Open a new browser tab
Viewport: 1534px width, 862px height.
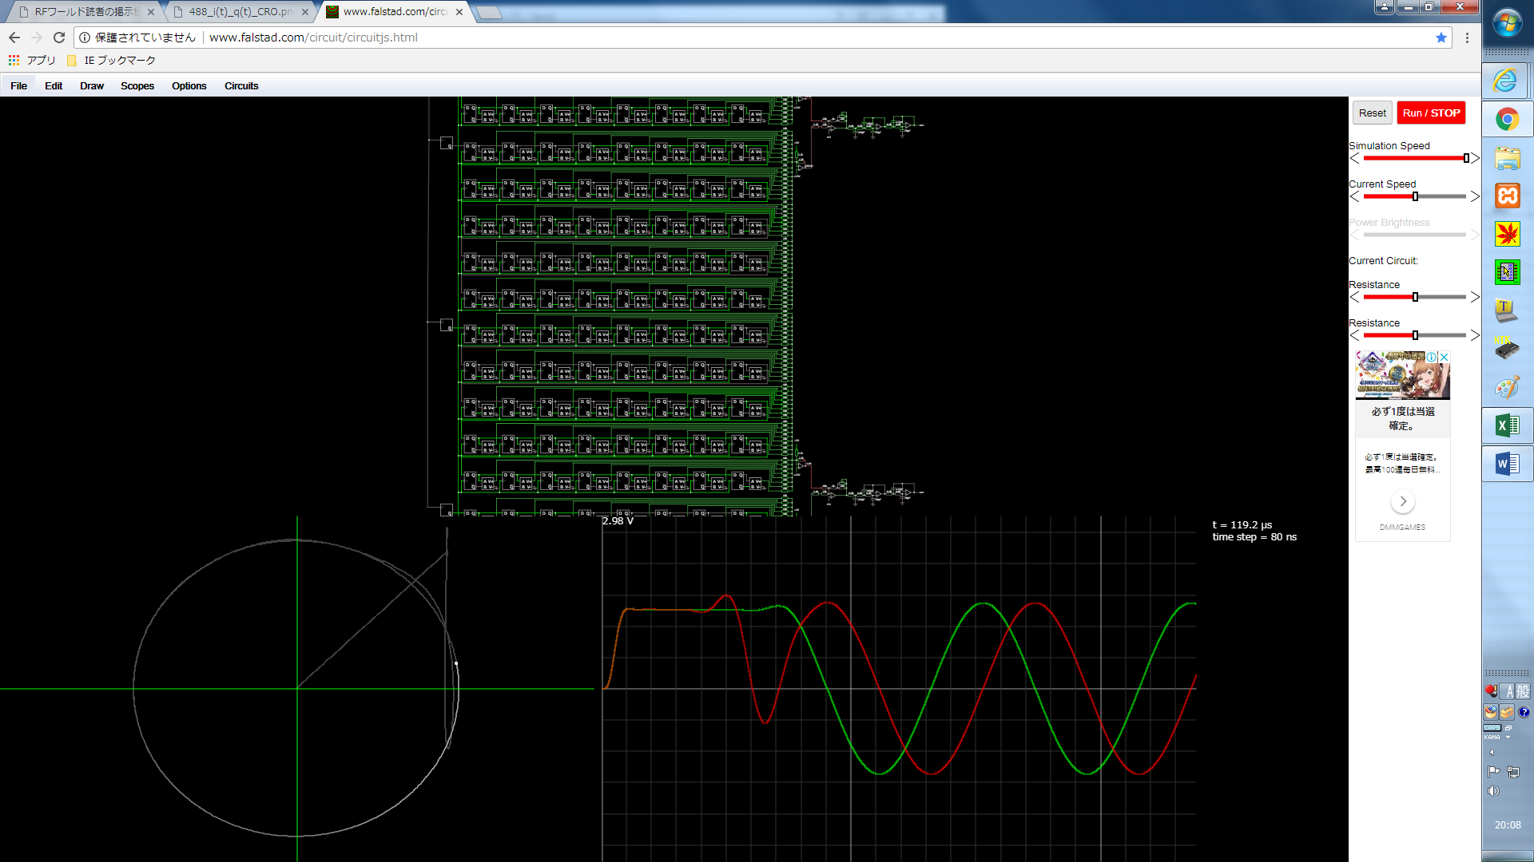(489, 12)
